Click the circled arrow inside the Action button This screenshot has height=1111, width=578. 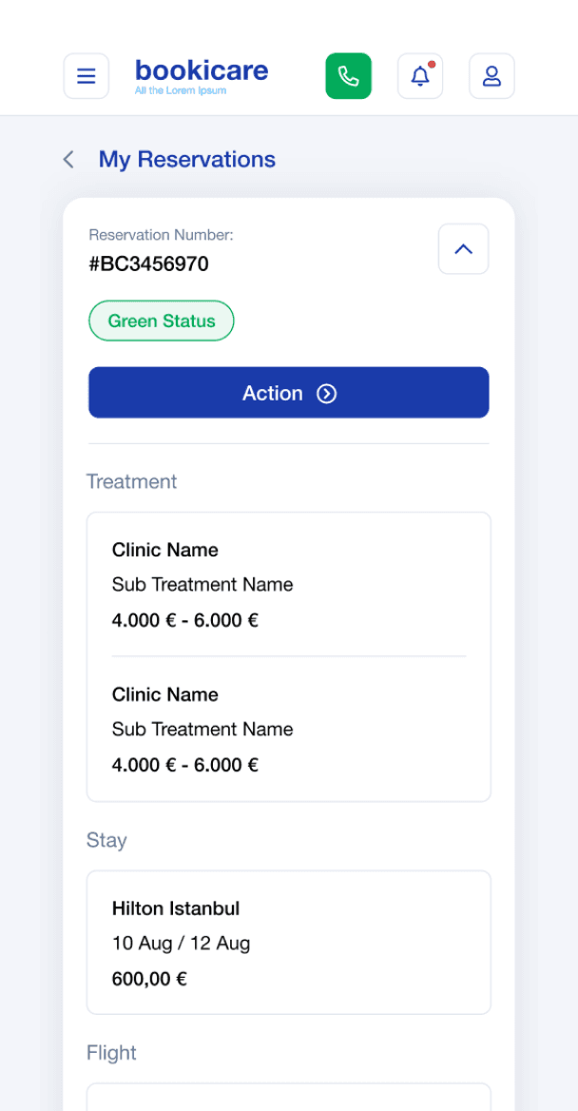tap(326, 393)
